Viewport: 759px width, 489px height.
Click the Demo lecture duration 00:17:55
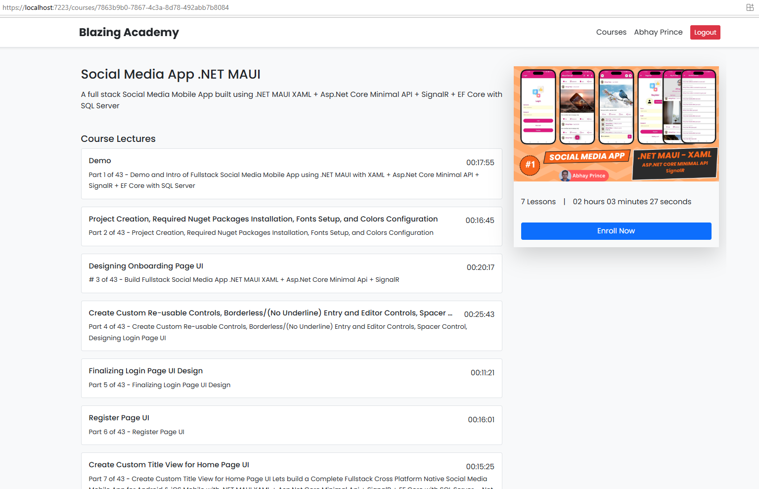pyautogui.click(x=480, y=163)
